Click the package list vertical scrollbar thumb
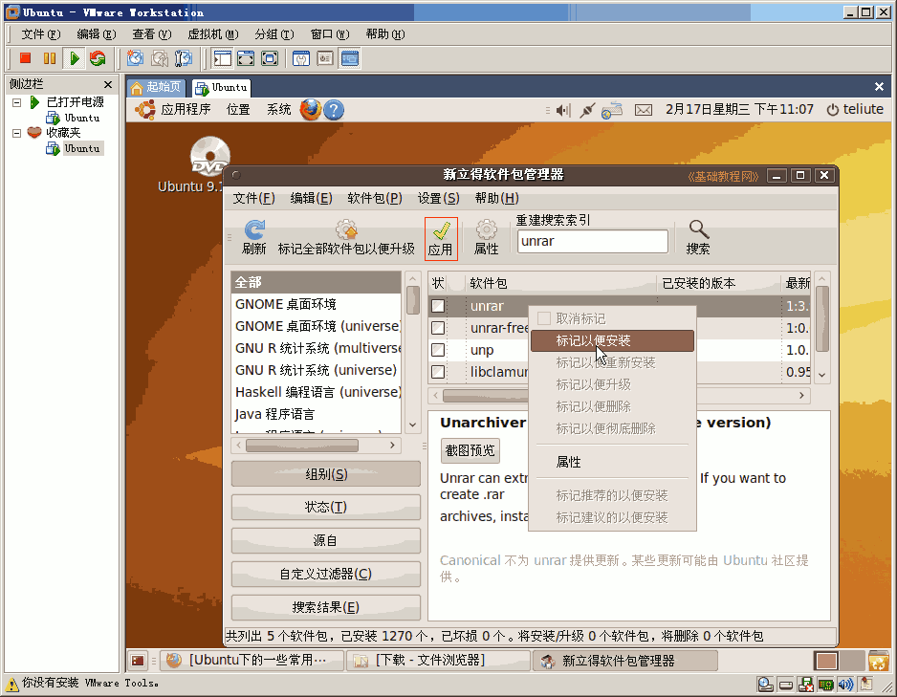 (x=822, y=318)
